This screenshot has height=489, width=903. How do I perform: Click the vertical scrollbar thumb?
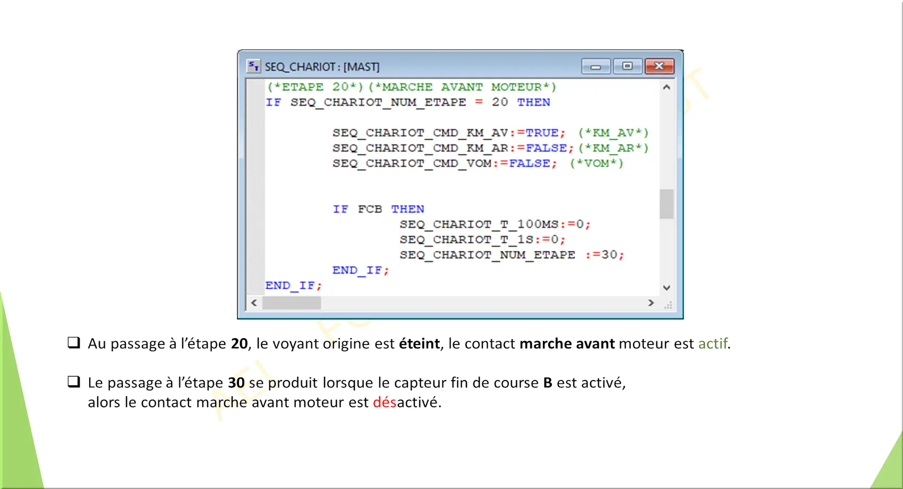667,204
